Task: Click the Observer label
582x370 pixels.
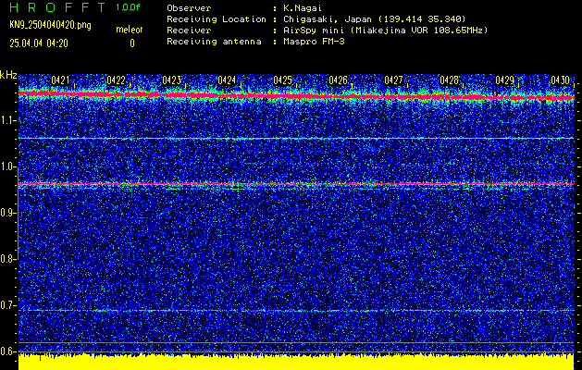Action: pos(189,8)
